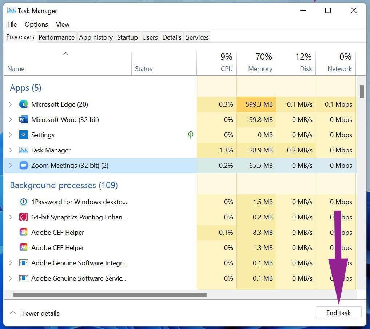Click the Settings gear icon
Screen dimensions: 370x329
[x=23, y=135]
